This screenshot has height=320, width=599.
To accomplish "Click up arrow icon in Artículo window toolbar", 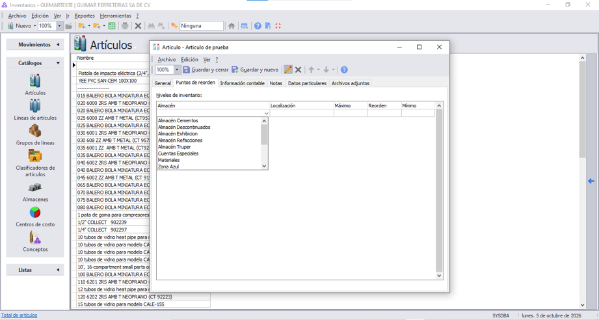I will pyautogui.click(x=312, y=70).
